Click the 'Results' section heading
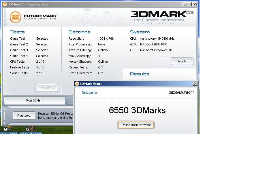 pyautogui.click(x=140, y=74)
